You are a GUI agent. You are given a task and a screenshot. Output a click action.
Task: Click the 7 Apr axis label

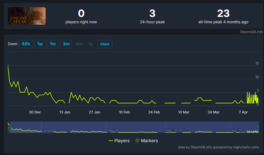tap(243, 112)
